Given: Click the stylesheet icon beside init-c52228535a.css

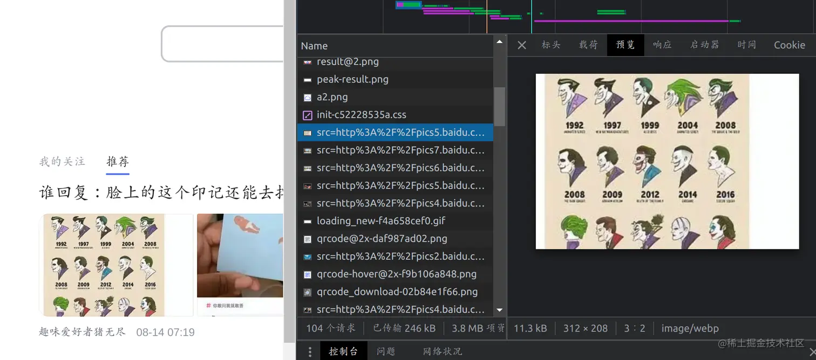Looking at the screenshot, I should (308, 114).
